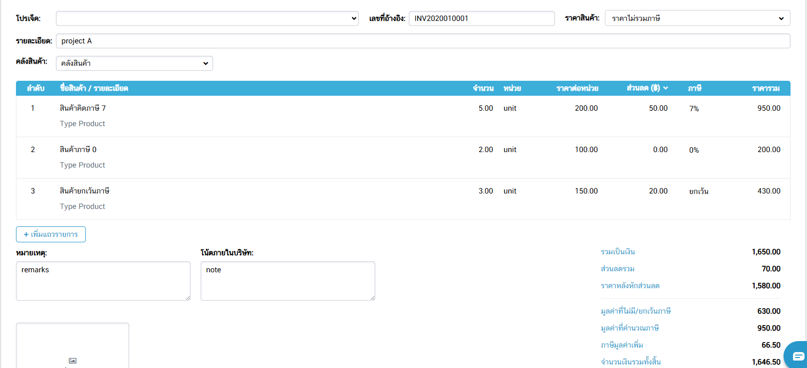Image resolution: width=807 pixels, height=368 pixels.
Task: Focus the หมายเหตุ remarks text area
Action: pos(103,281)
